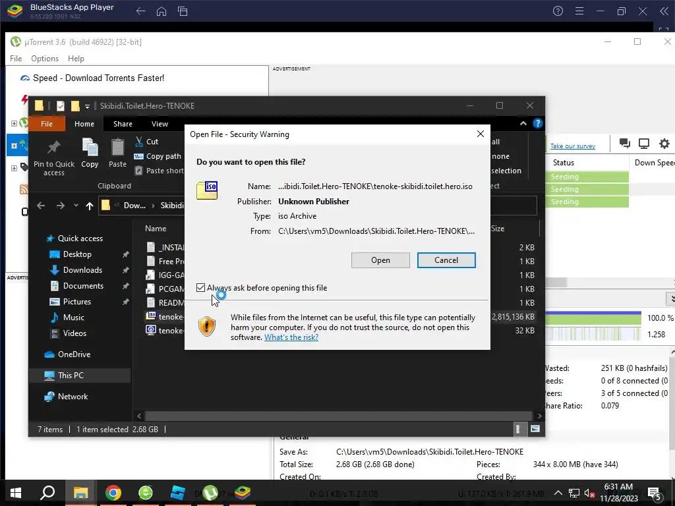Select This PC in navigation pane
The width and height of the screenshot is (675, 506).
coord(80,376)
